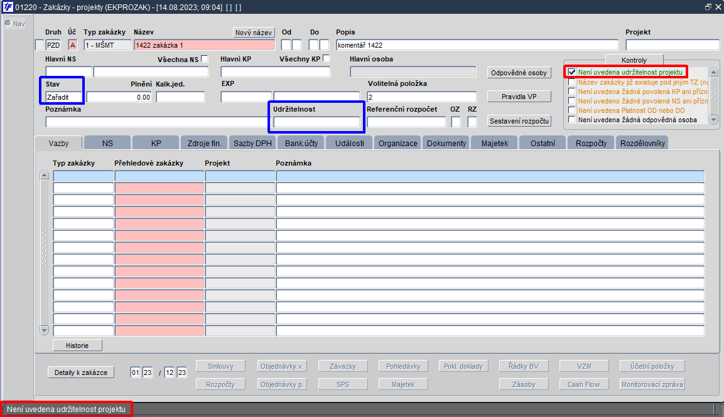Click the up arrow of Kontroly list
Viewport: 724px width, 417px height.
(x=714, y=72)
